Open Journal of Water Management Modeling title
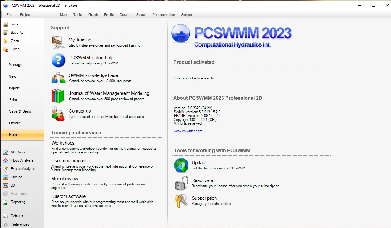 [109, 93]
